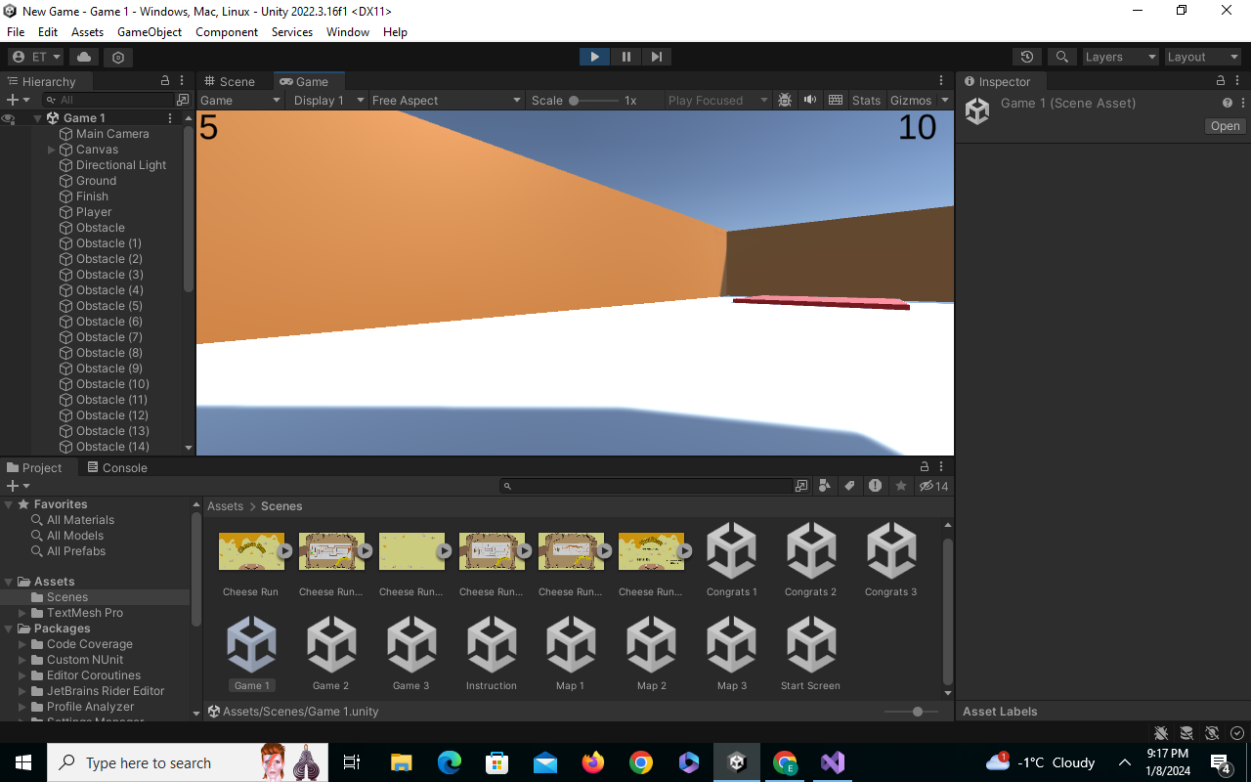This screenshot has width=1251, height=782.
Task: Open the Layers dropdown
Action: pos(1120,57)
